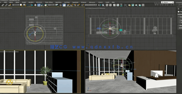
Task: Choose the Bind to Space Warp tool
Action: click(10, 5)
